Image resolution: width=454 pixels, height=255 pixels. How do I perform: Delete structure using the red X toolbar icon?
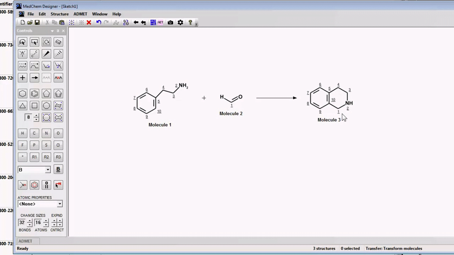coord(89,22)
